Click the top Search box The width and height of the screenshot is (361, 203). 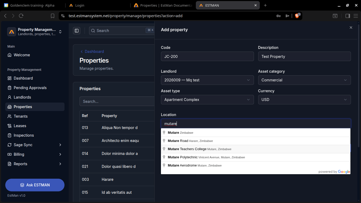point(122,31)
